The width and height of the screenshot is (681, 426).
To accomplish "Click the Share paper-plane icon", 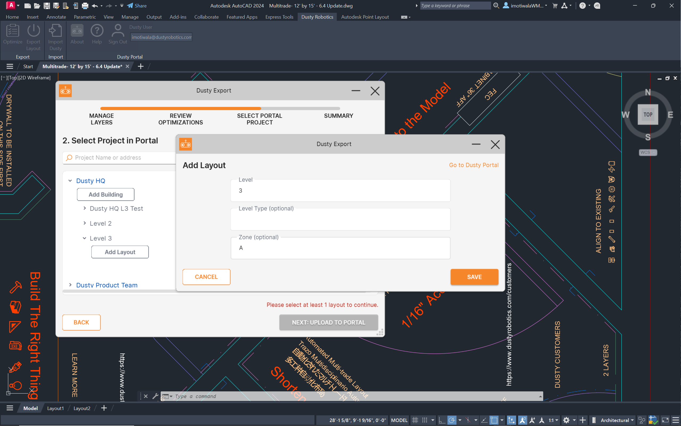I will pyautogui.click(x=130, y=6).
